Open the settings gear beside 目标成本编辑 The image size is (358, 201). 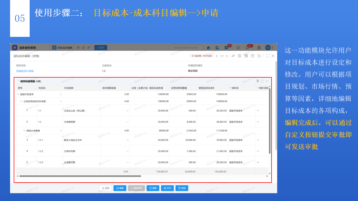click(78, 47)
